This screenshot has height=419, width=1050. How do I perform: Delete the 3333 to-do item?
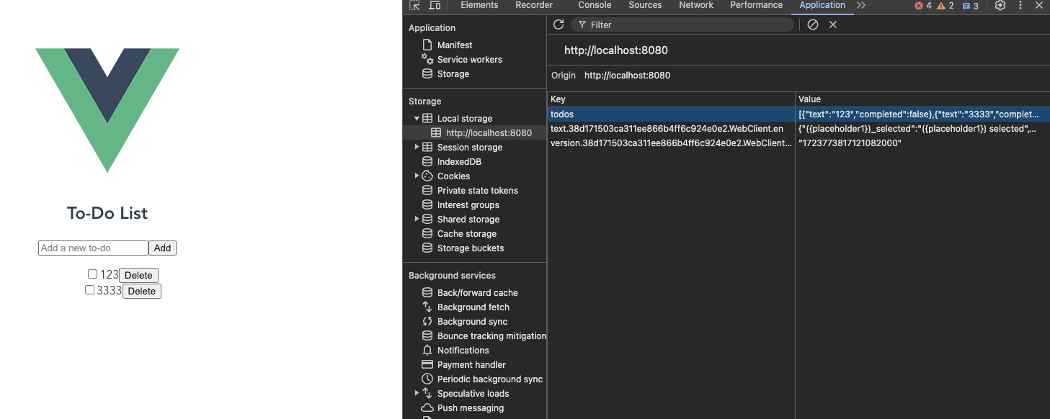[142, 291]
